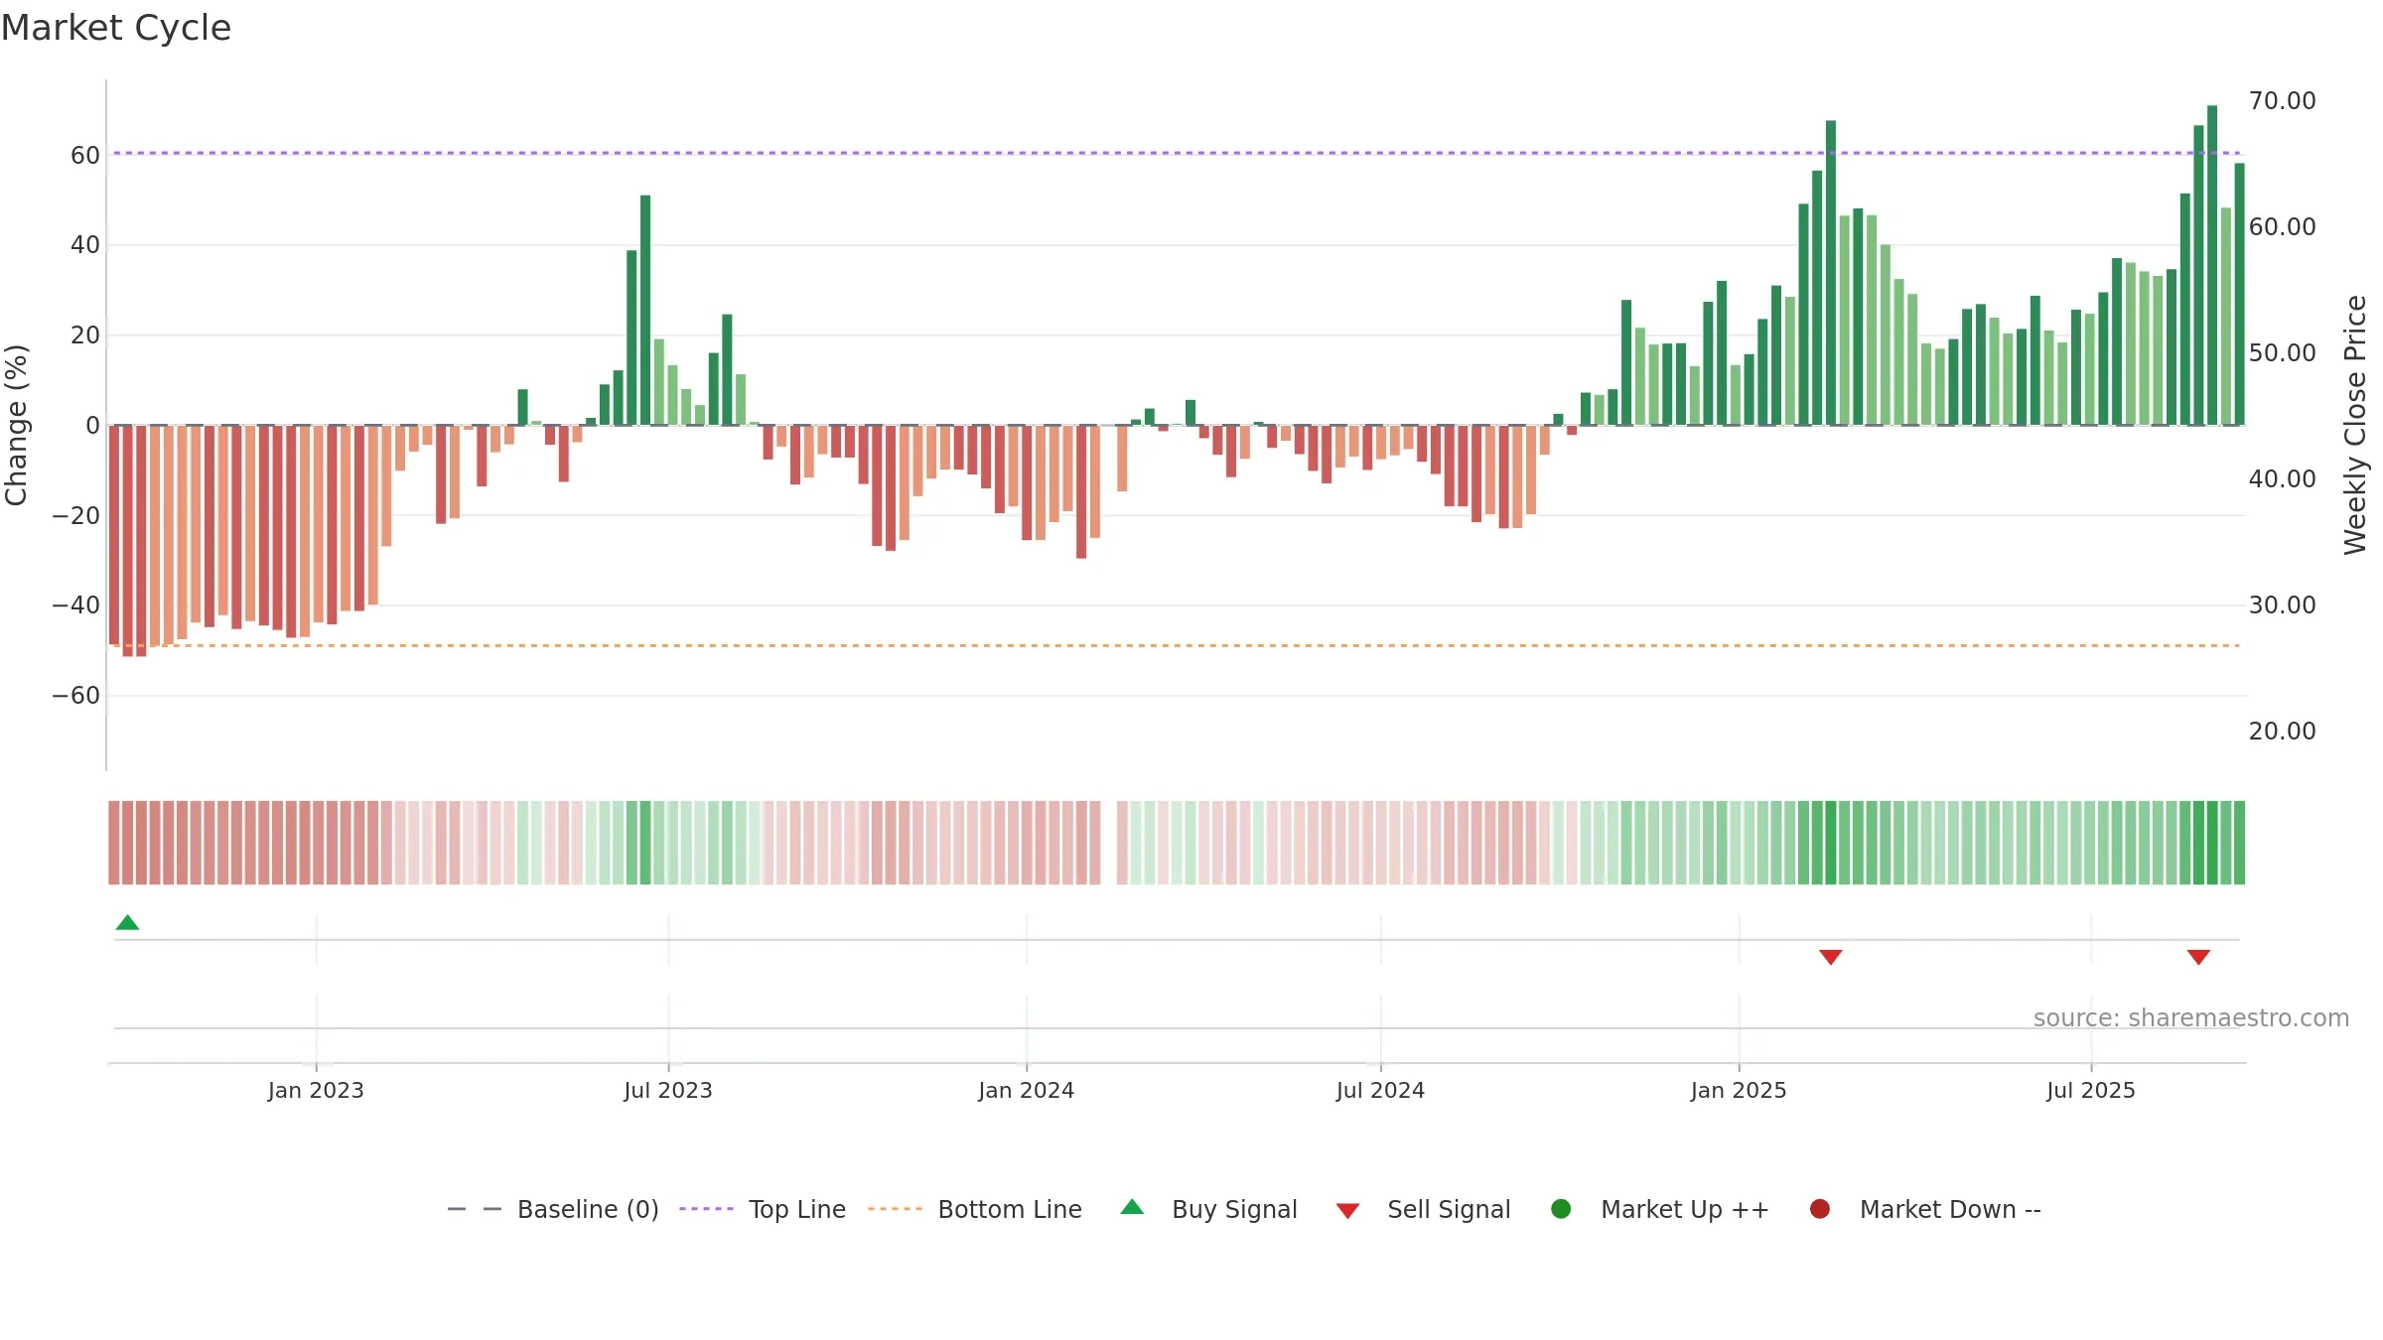The height and width of the screenshot is (1340, 2383).
Task: Click the green Market Up legend circle
Action: pos(1561,1209)
